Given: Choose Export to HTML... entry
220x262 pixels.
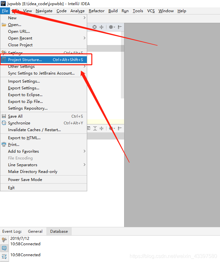Looking at the screenshot, I should point(44,138).
